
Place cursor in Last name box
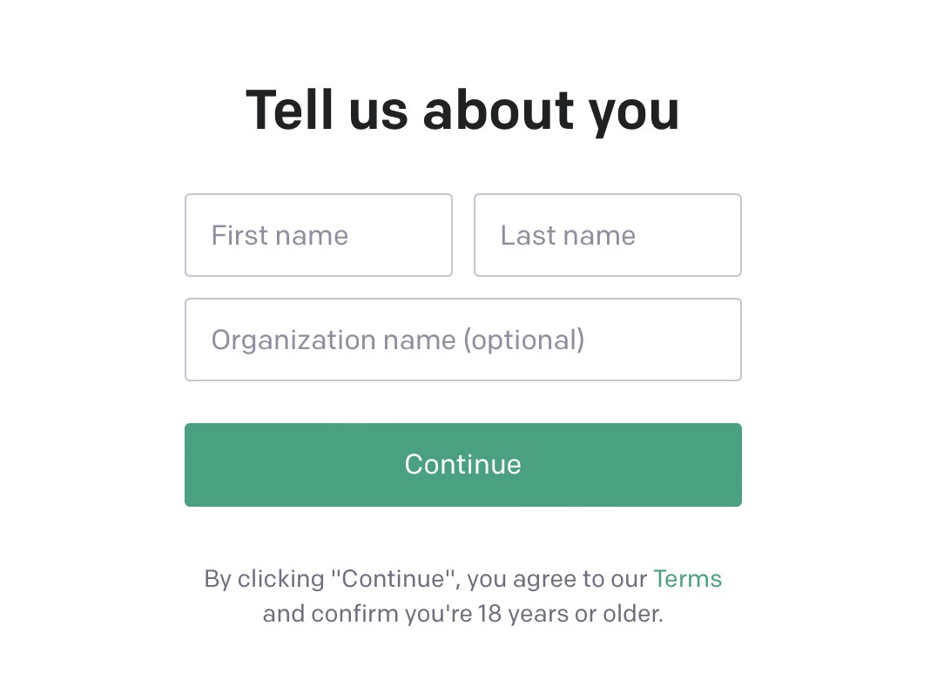click(607, 235)
